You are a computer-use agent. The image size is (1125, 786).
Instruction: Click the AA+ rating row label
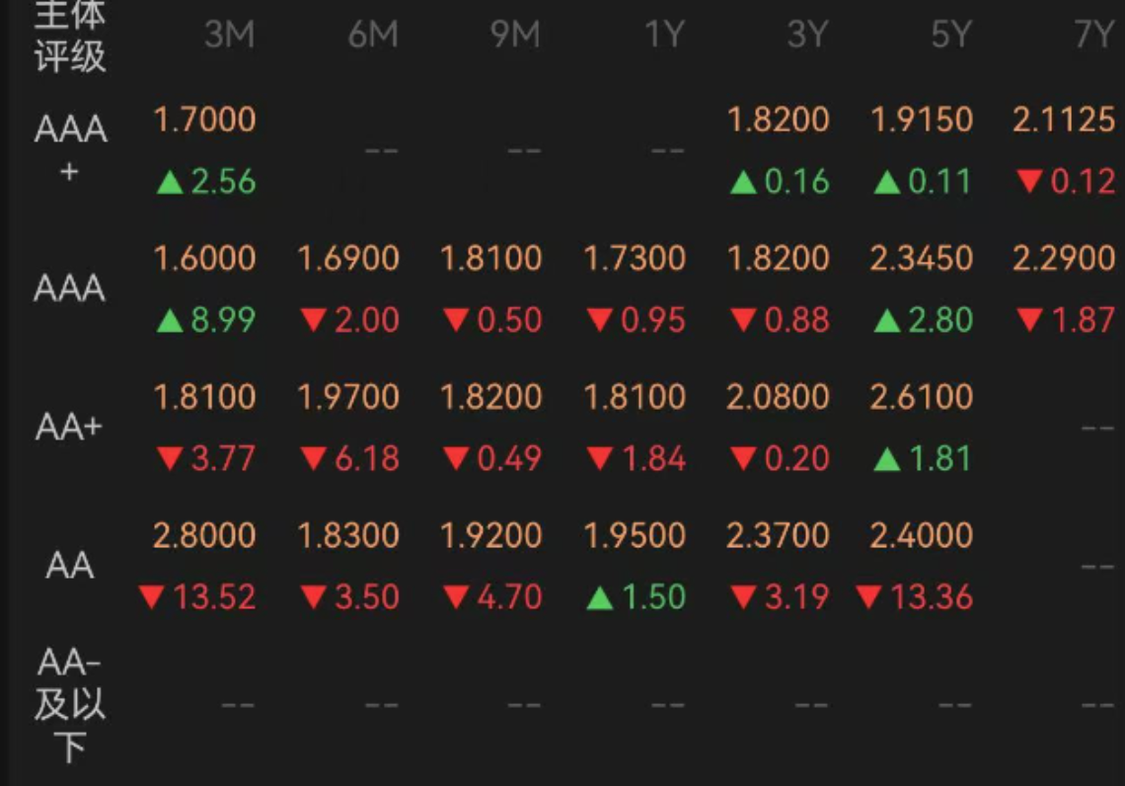(70, 428)
